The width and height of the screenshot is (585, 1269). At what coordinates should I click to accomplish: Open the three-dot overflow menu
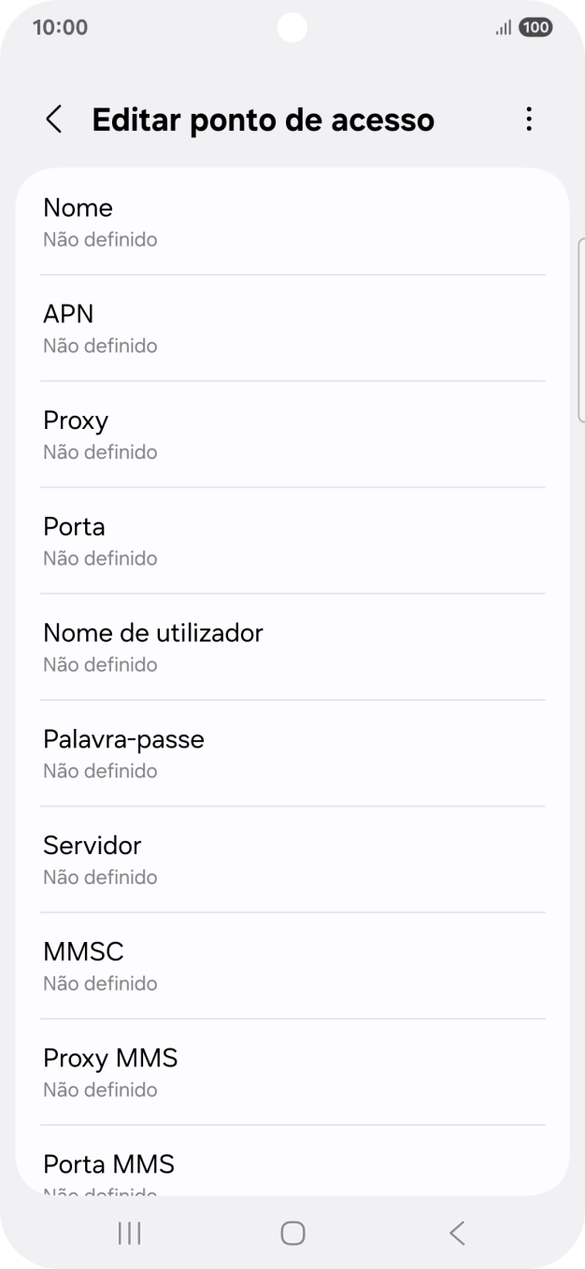tap(529, 119)
